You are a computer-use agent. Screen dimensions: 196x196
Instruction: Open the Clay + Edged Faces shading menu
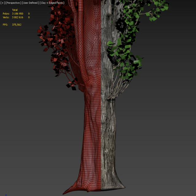click(52, 3)
